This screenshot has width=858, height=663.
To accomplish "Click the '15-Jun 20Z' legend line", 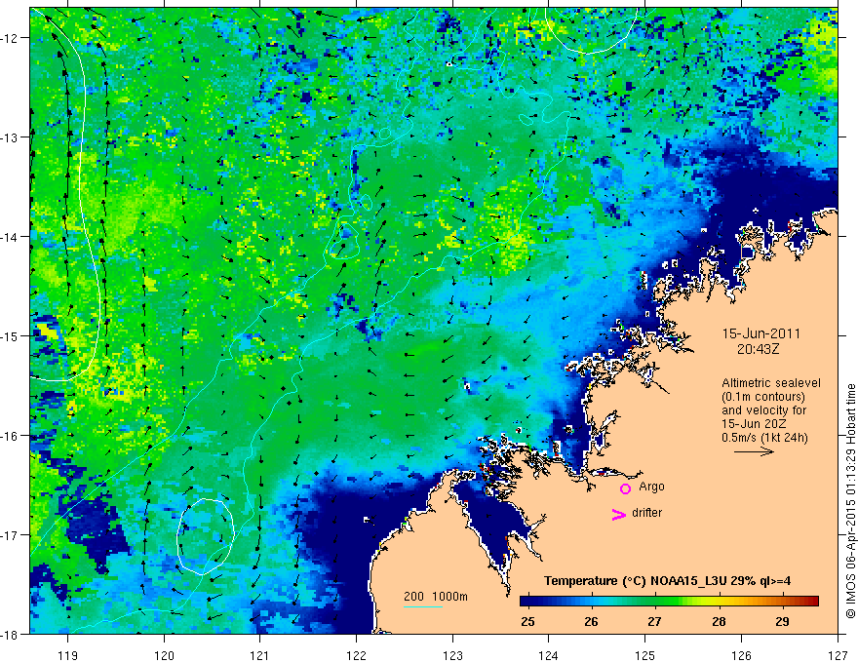I will 753,424.
